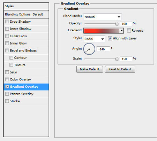Enable the Drop Shadow checkbox
The image size is (157, 141).
coord(7,22)
